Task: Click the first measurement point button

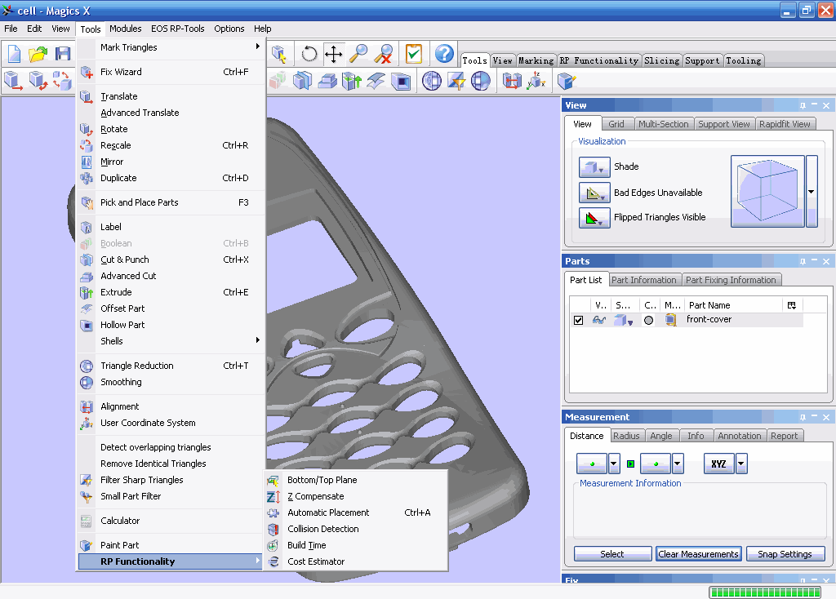Action: (592, 464)
